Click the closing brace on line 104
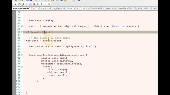This screenshot has height=95, width=170. click(27, 93)
